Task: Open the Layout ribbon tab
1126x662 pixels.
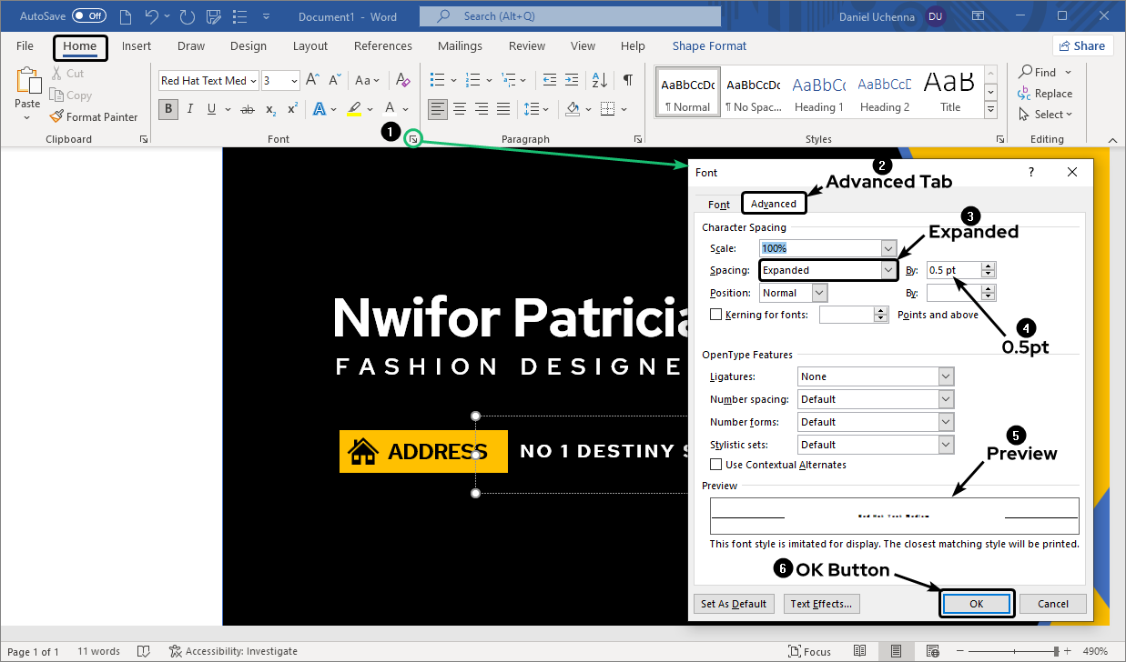Action: (310, 46)
